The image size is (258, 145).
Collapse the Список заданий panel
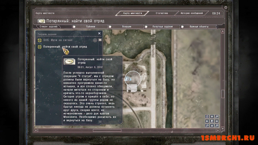pyautogui.click(x=48, y=27)
